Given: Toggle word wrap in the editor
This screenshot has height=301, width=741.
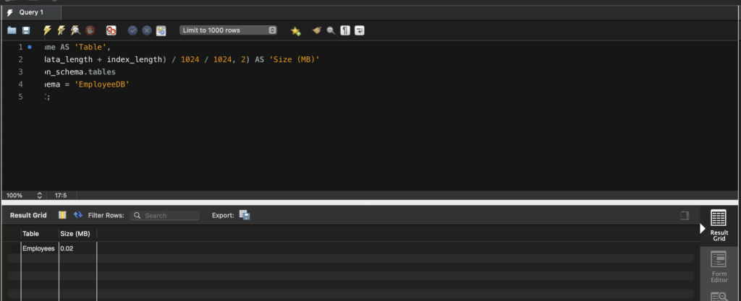Looking at the screenshot, I should click(x=360, y=30).
